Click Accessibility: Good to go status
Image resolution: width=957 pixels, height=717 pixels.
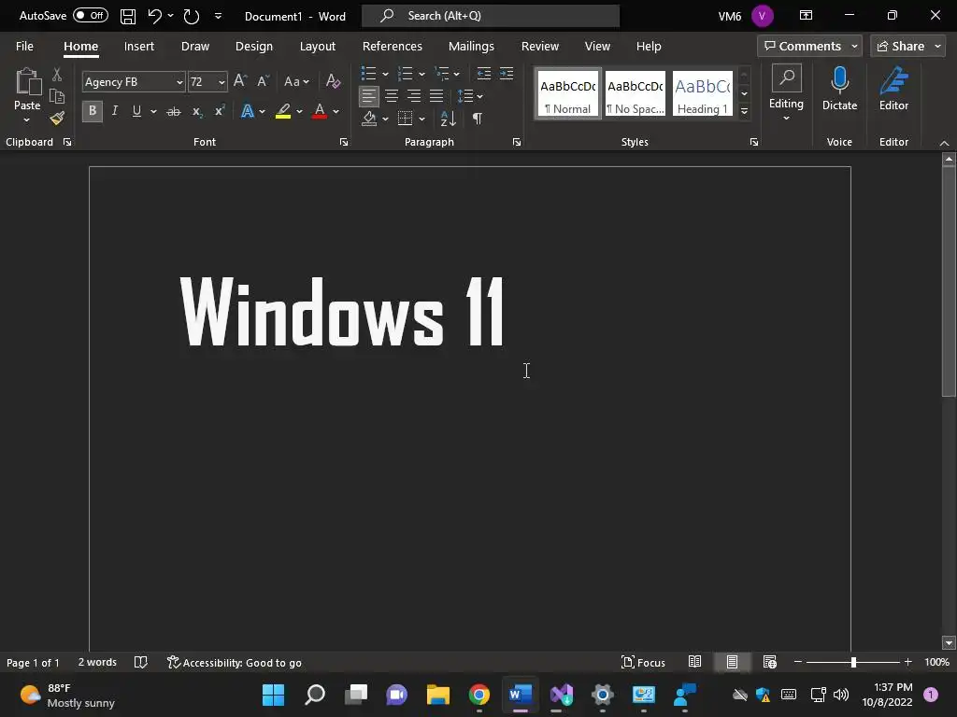[x=235, y=662]
